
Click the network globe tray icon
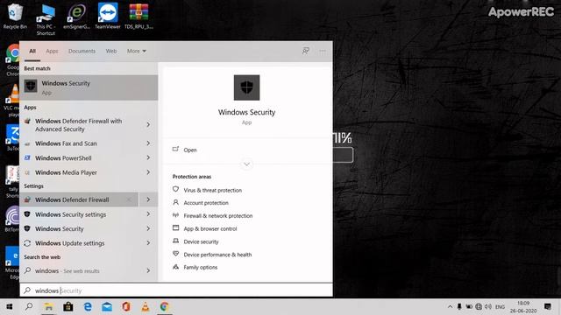click(479, 307)
